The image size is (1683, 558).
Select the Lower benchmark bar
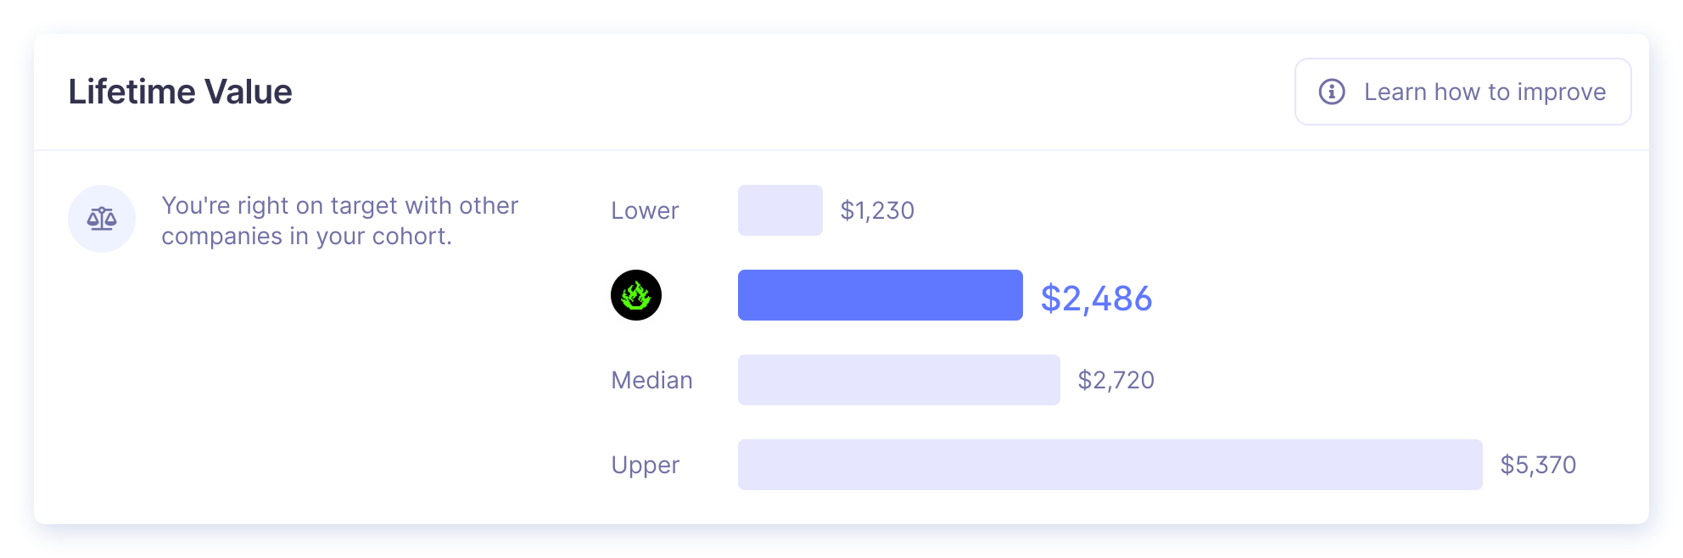(780, 210)
